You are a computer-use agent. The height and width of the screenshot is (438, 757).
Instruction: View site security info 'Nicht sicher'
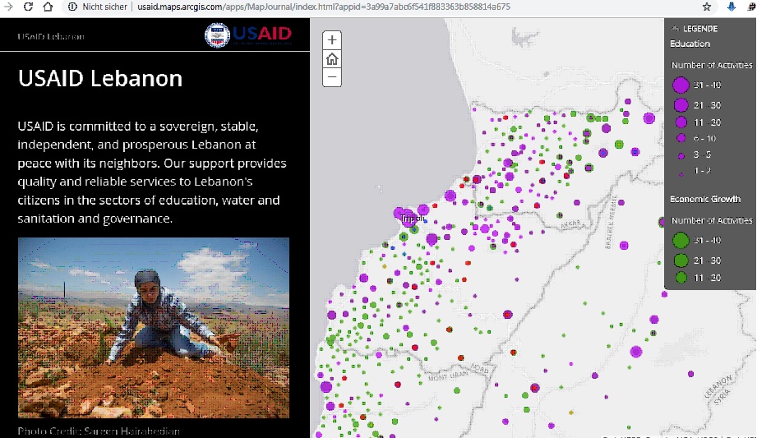(x=98, y=7)
